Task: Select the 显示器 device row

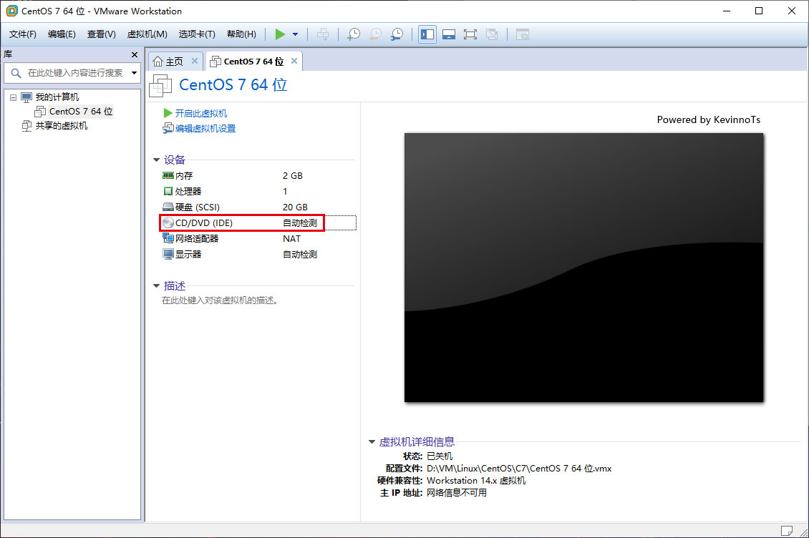Action: (x=258, y=254)
